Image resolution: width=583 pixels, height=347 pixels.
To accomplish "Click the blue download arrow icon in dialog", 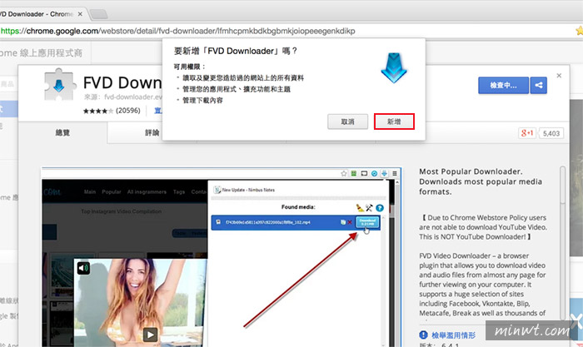I will [x=394, y=67].
